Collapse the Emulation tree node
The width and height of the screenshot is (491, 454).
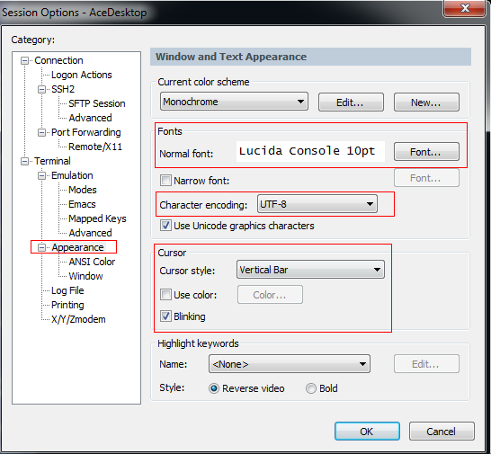pos(41,175)
